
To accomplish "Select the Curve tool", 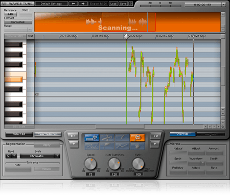I will 91,146.
